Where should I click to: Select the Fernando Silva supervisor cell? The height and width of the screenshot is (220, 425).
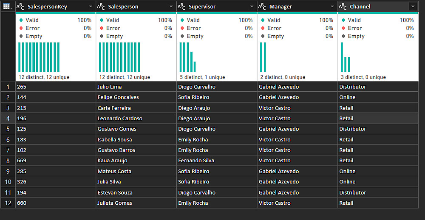[x=217, y=161]
